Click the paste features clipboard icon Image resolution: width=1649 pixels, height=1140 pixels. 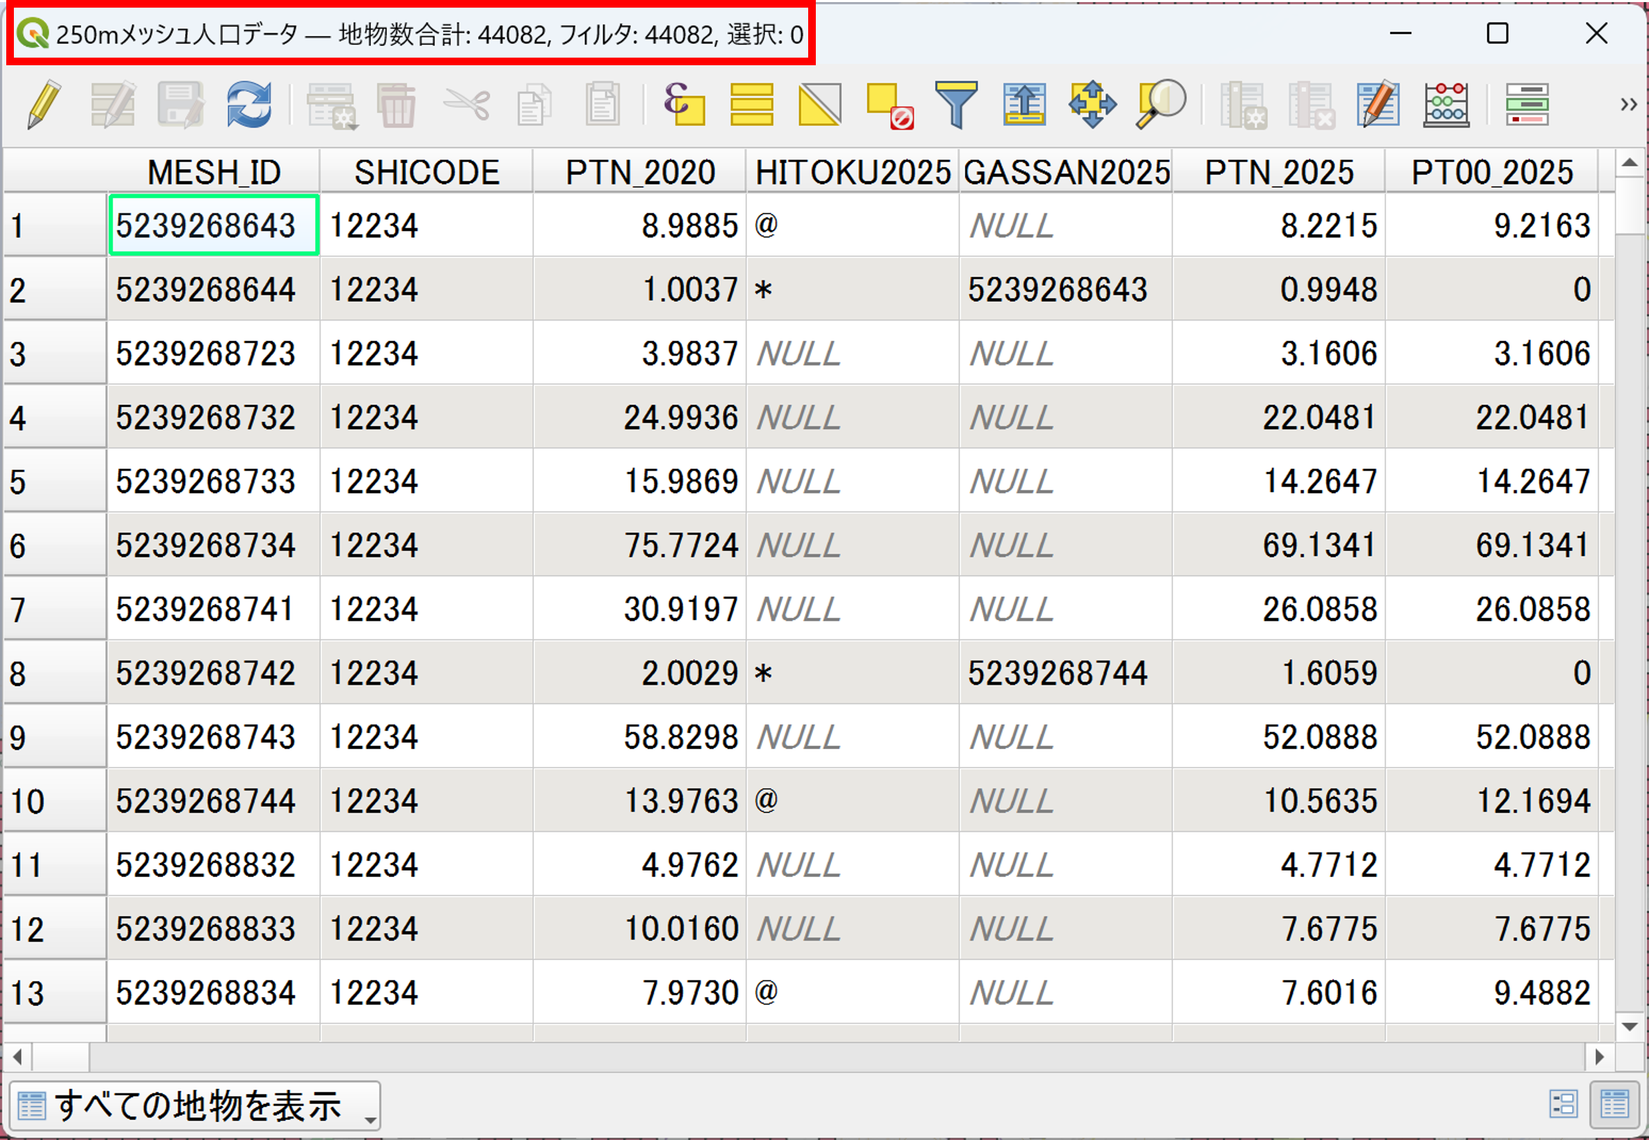[x=602, y=105]
